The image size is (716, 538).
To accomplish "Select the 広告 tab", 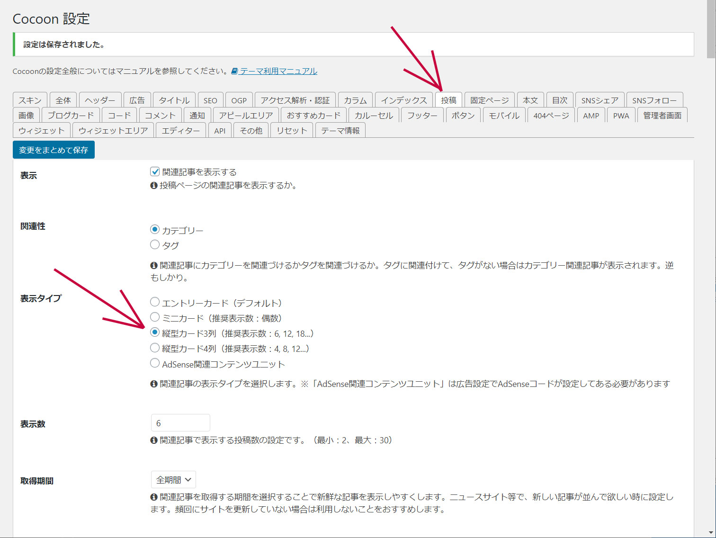I will pos(137,100).
